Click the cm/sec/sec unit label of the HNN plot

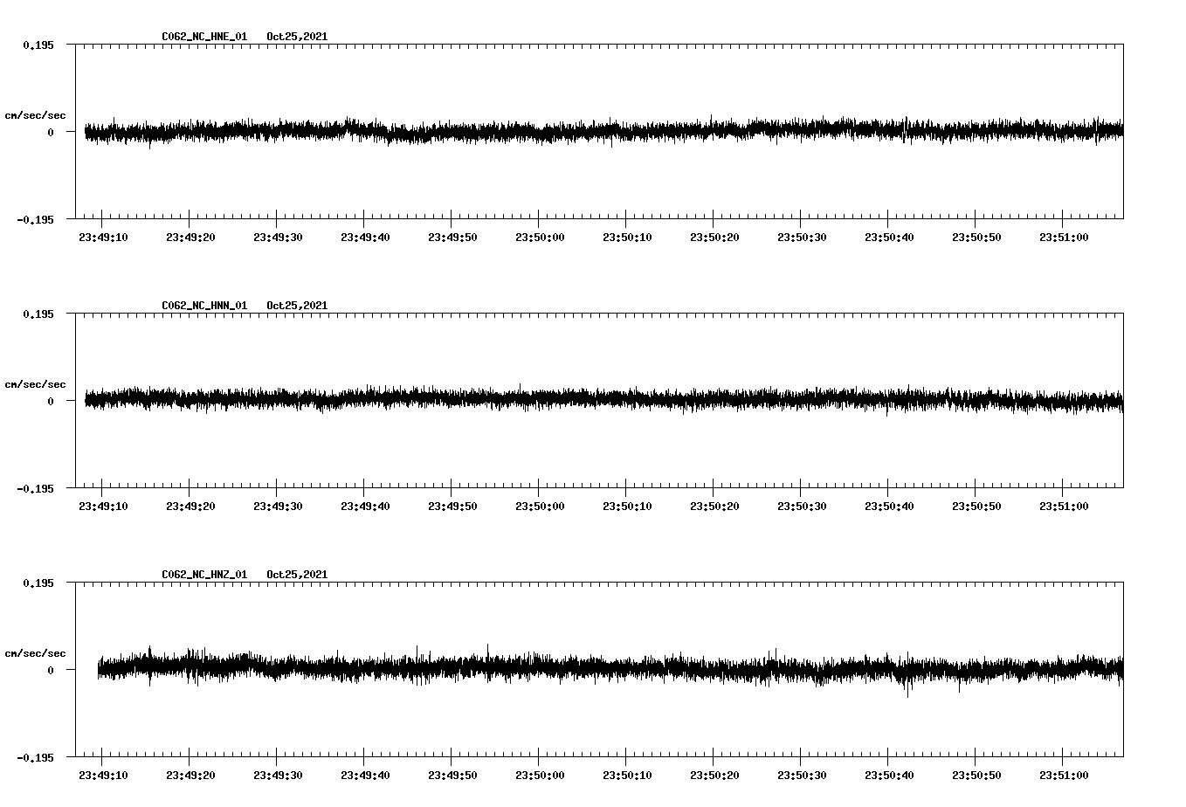35,384
